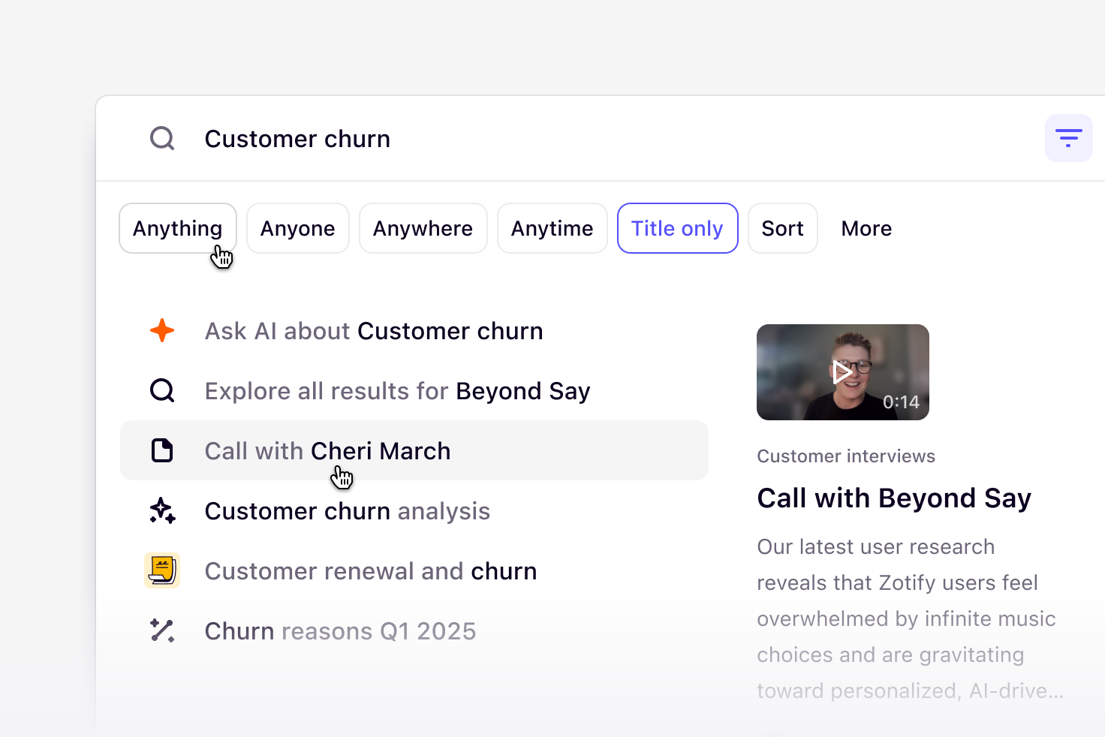Play the customer interview video thumbnail
1105x737 pixels.
point(842,372)
